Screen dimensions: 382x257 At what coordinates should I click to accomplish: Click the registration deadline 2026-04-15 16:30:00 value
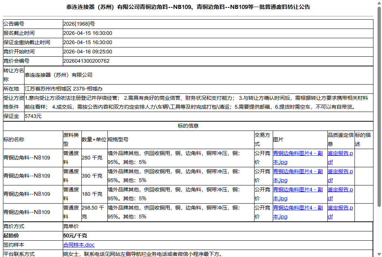(87, 33)
